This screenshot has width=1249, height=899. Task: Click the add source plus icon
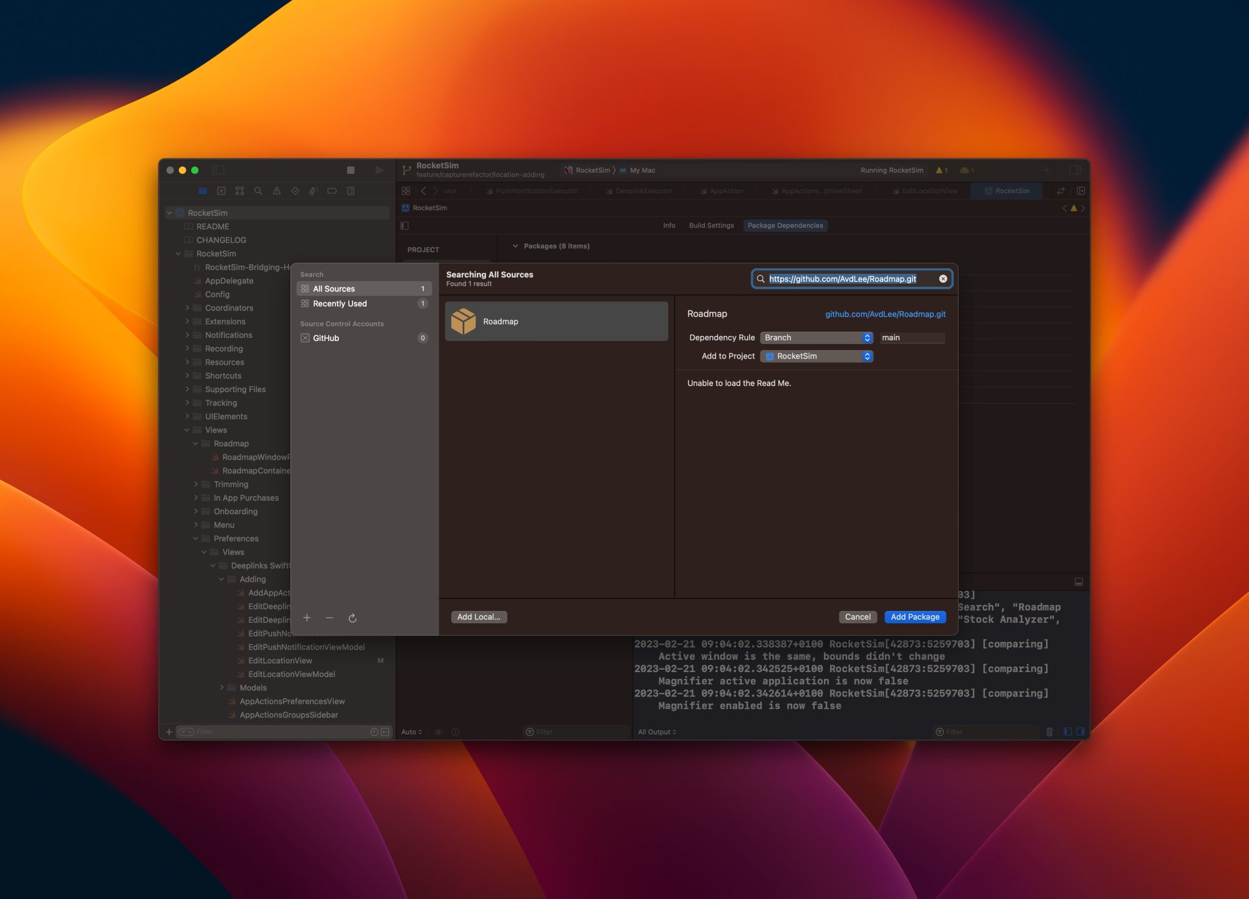coord(307,618)
